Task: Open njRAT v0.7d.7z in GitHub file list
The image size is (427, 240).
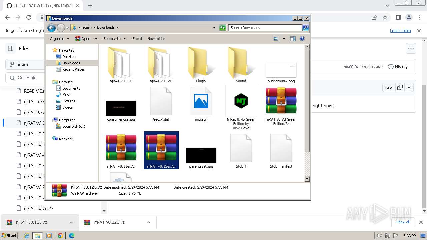Action: click(39, 208)
